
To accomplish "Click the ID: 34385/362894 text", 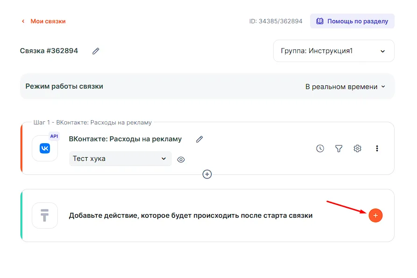I will [276, 21].
